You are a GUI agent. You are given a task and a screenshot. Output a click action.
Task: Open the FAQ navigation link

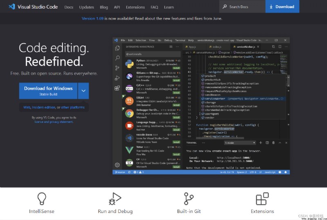(154, 7)
